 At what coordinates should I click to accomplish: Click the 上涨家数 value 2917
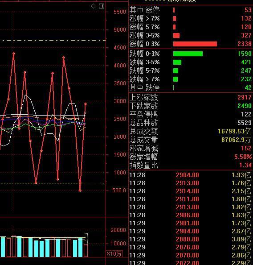[245, 97]
